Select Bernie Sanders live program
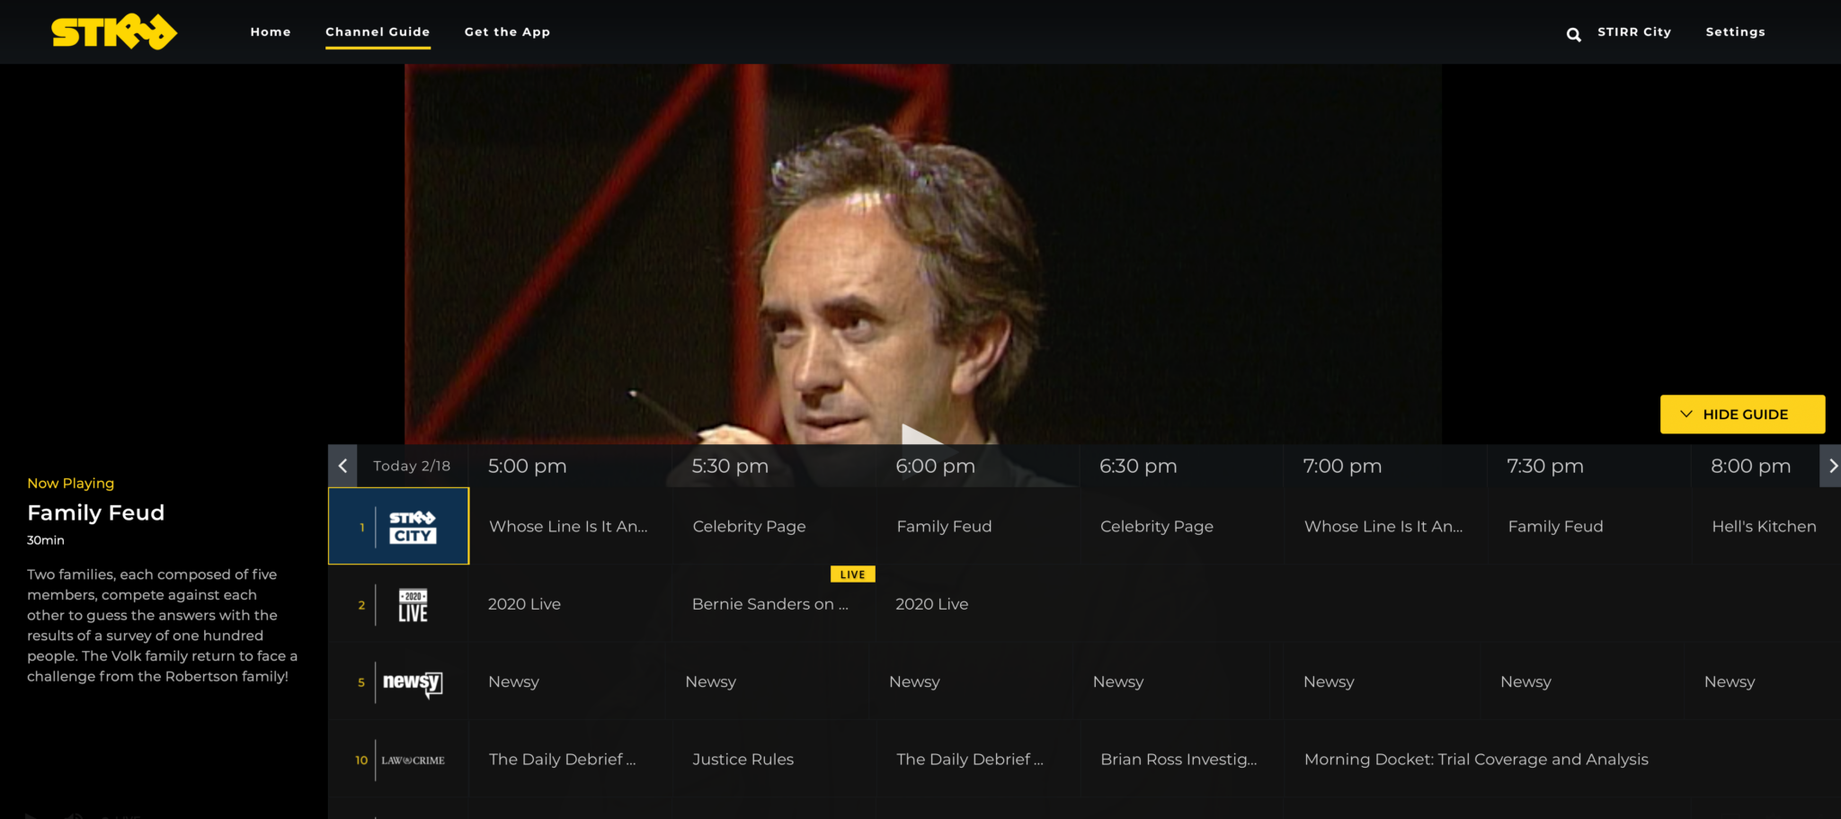This screenshot has height=819, width=1841. tap(774, 604)
